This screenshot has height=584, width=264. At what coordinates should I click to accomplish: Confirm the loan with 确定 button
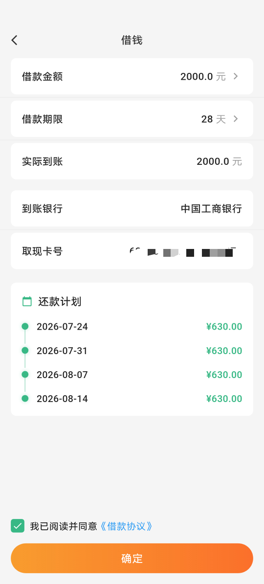click(132, 558)
